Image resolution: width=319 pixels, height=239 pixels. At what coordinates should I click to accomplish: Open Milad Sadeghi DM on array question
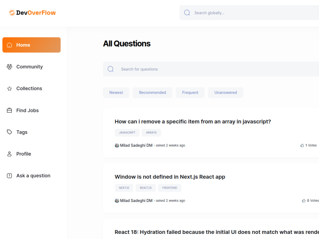[x=136, y=146]
